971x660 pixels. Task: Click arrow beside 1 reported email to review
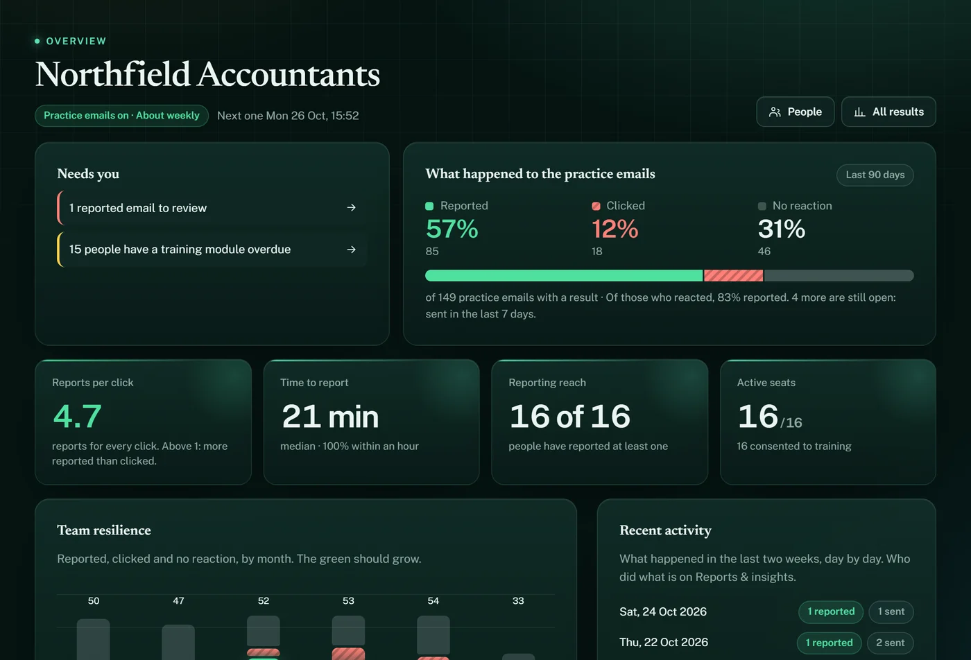(x=351, y=207)
